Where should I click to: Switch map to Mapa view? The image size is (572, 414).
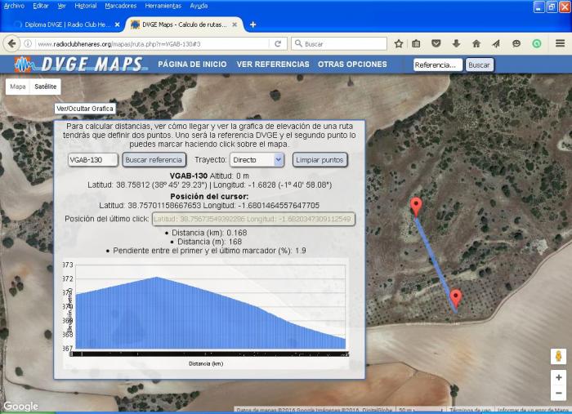(x=17, y=87)
